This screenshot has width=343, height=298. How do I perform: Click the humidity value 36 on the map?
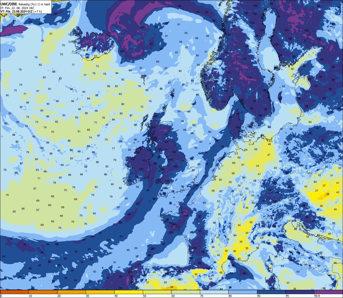tap(234, 251)
